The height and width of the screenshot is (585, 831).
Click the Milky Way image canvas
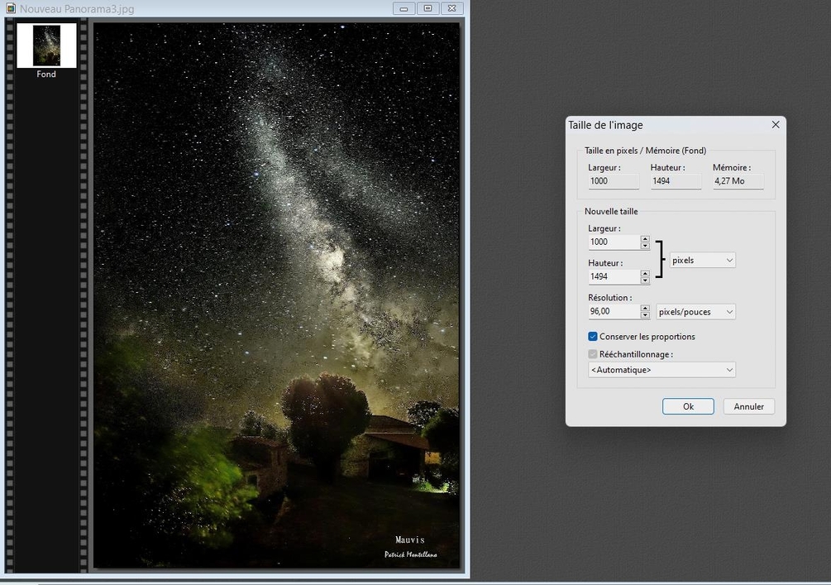(276, 295)
